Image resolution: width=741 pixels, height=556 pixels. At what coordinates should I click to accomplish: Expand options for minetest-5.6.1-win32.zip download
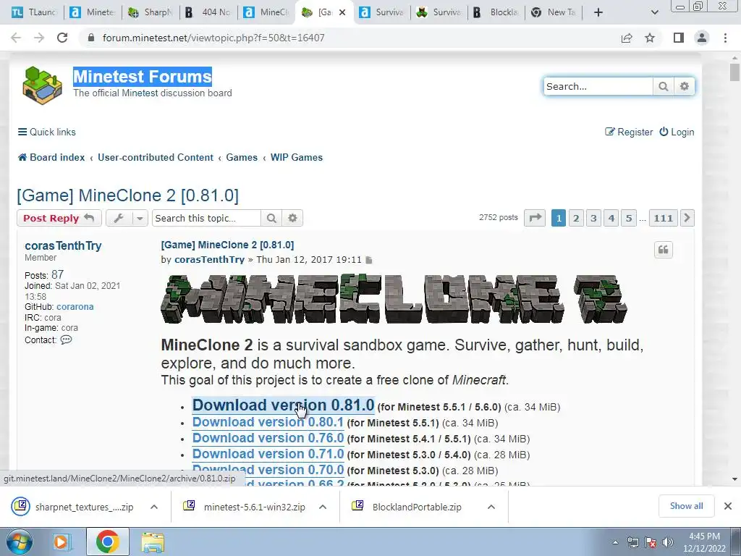(x=323, y=507)
